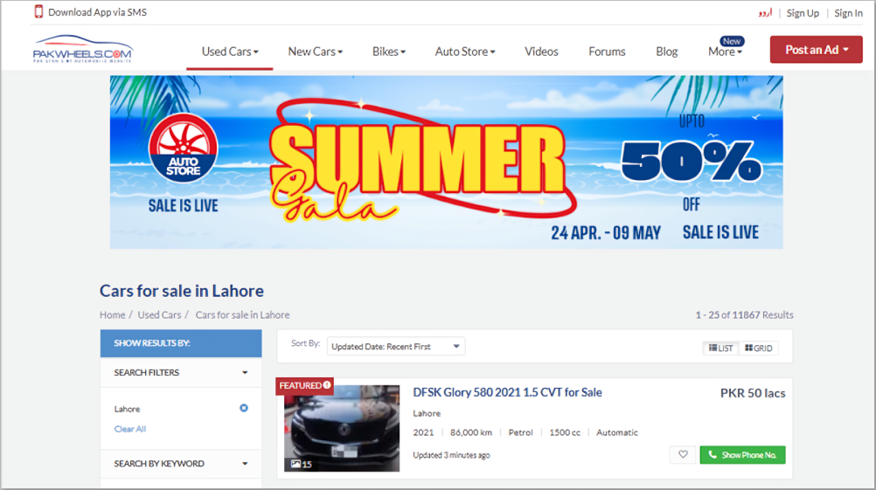Click the Used Cars breadcrumb link
Viewport: 876px width, 490px height.
tap(159, 314)
